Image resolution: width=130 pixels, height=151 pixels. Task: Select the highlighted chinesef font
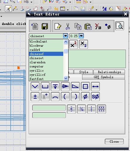click(x=46, y=54)
